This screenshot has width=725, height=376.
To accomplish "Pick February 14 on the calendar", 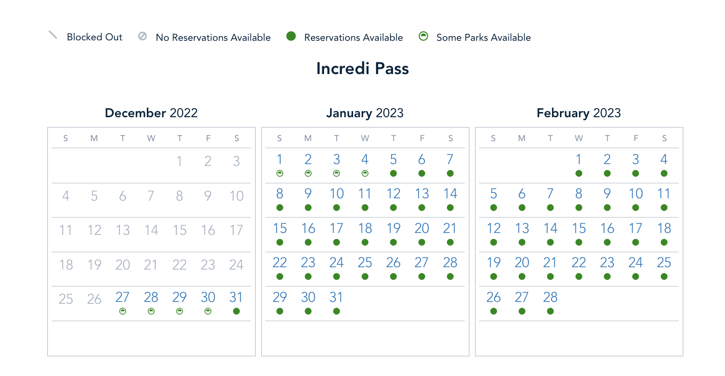I will point(551,229).
